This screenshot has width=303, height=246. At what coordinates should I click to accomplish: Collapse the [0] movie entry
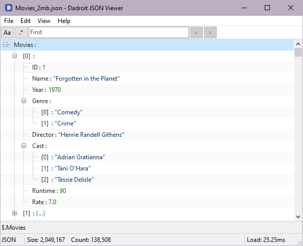14,56
